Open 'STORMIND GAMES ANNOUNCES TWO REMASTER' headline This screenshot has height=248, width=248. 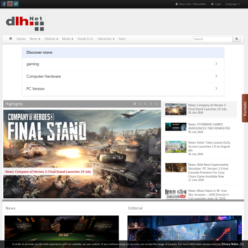[x=209, y=126]
